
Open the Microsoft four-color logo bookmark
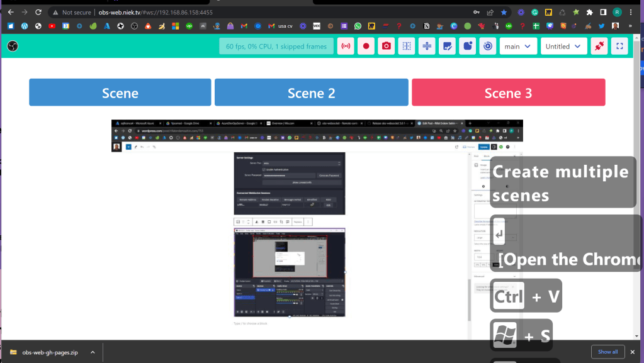click(x=176, y=26)
